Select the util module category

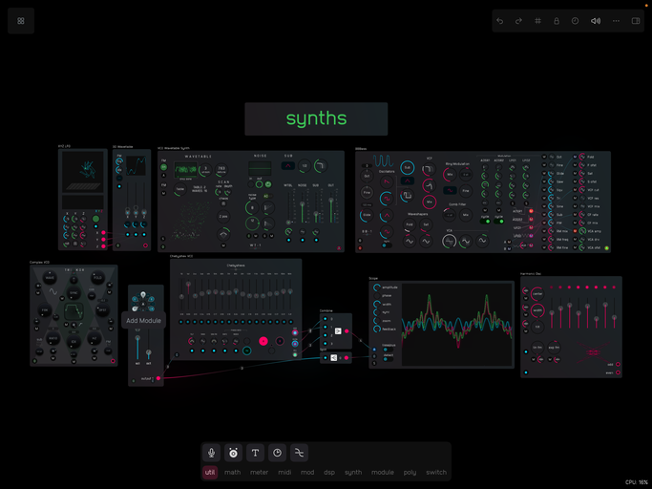210,473
